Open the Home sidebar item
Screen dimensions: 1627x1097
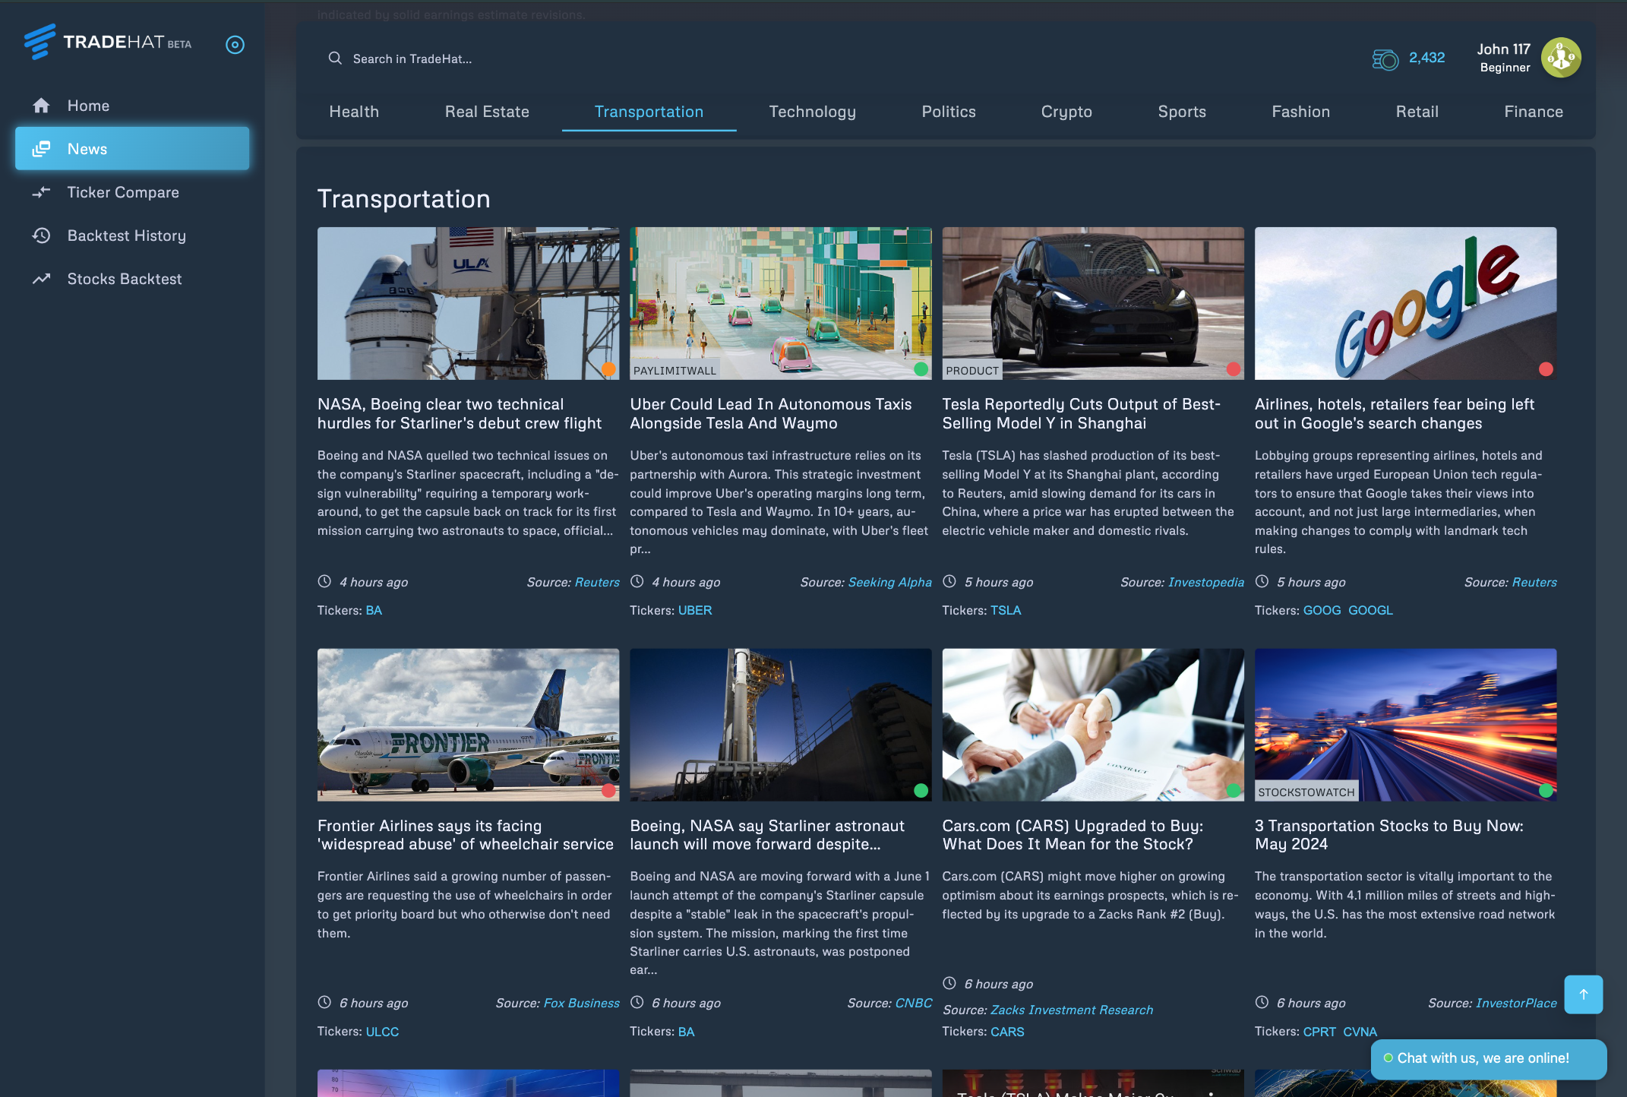tap(88, 106)
